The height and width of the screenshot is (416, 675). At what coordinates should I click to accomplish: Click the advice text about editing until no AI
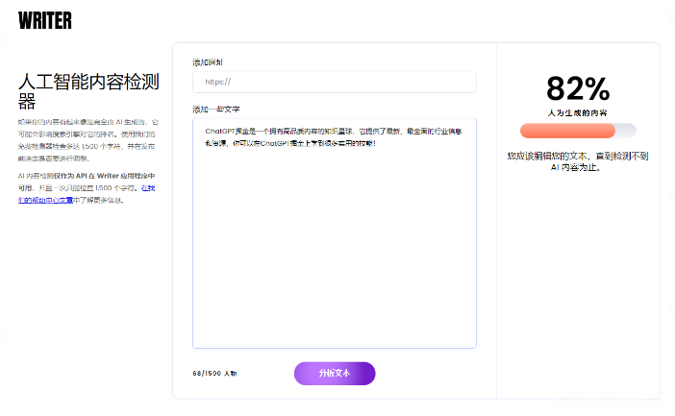coord(578,161)
